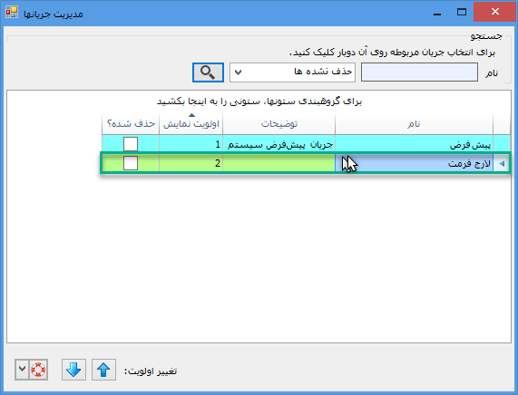Click sort arrow above اولویت نمایش

191,115
